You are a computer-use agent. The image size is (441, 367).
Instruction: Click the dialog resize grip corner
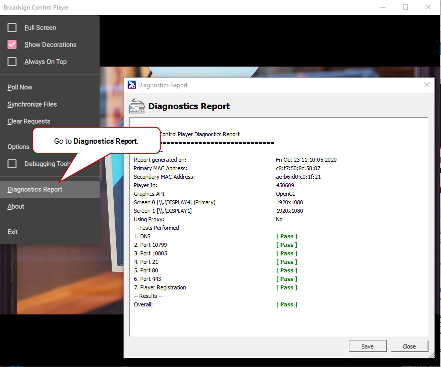pos(431,355)
